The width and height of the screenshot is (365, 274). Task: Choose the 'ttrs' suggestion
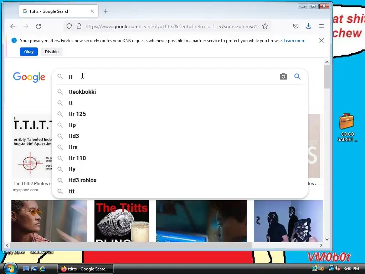(180, 147)
